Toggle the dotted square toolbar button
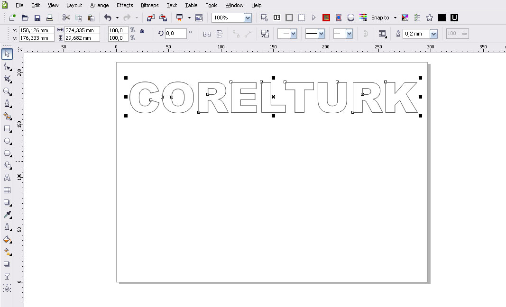Viewport: 506px width, 307px height. [301, 18]
